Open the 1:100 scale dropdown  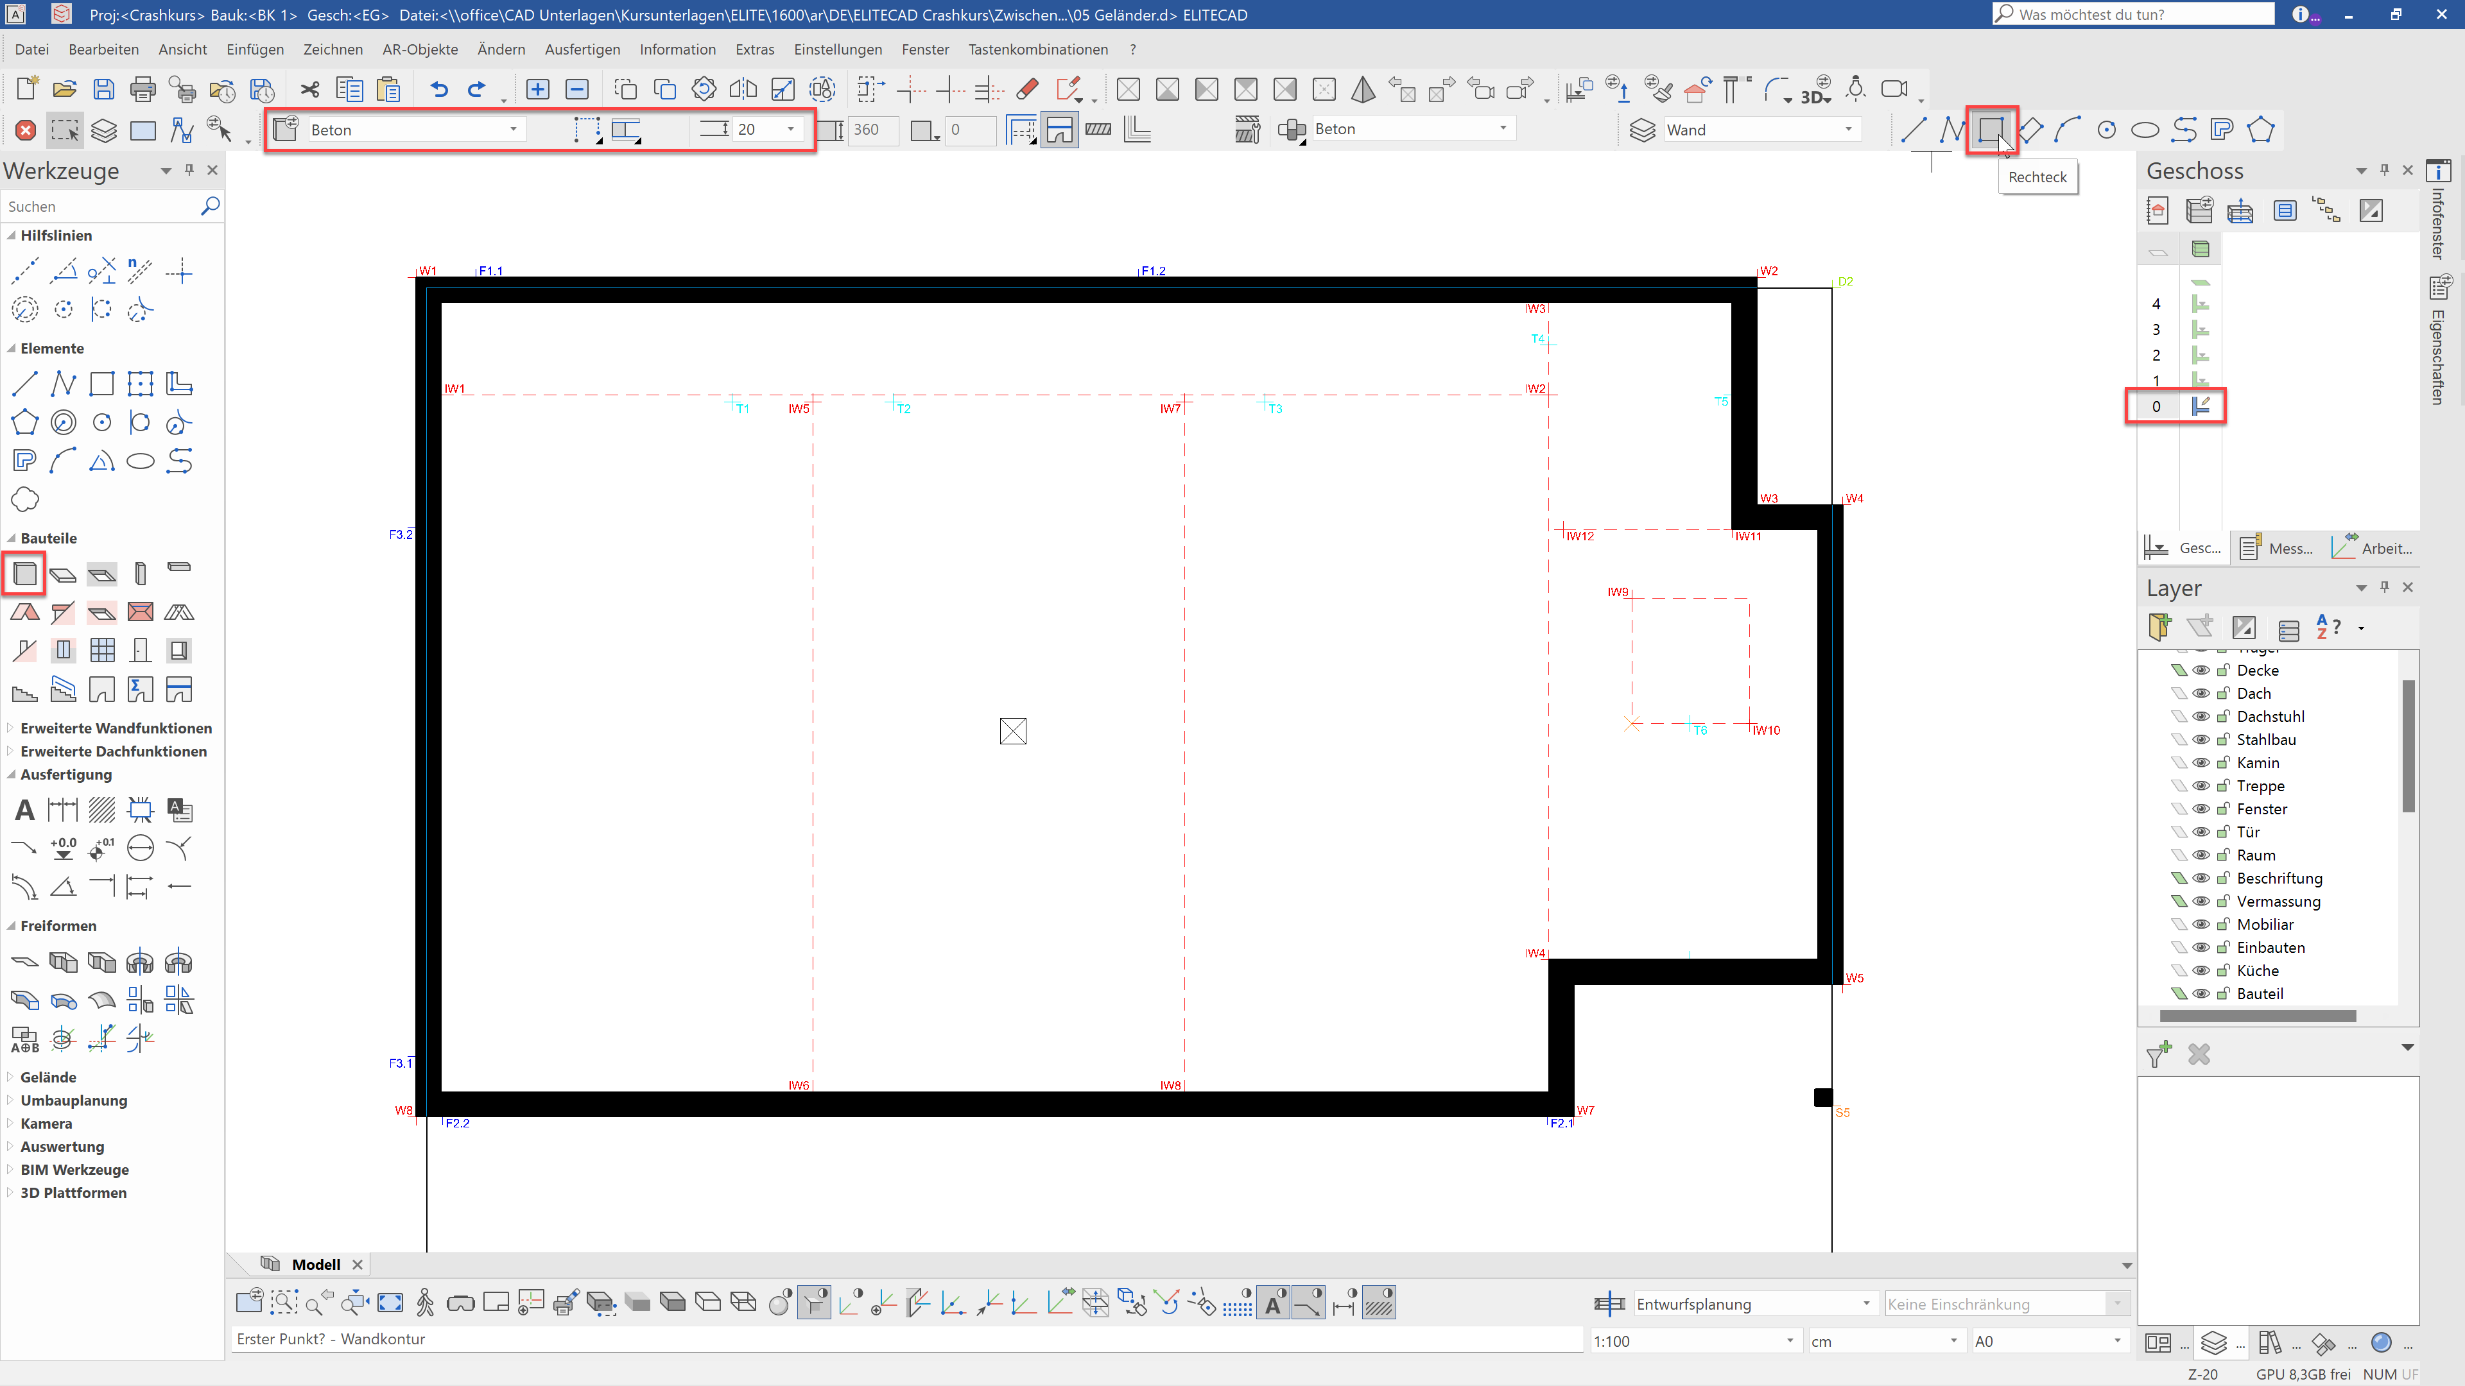pyautogui.click(x=1790, y=1341)
